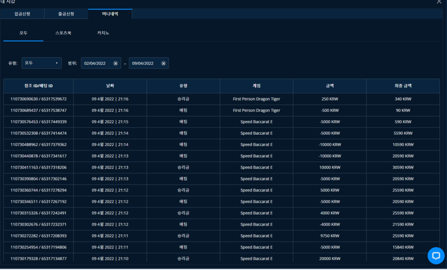The width and height of the screenshot is (447, 270).
Task: Open the 유형 모두 dropdown
Action: point(41,63)
